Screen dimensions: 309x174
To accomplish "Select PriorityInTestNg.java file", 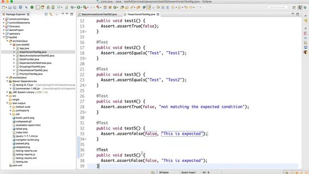I will point(31,74).
